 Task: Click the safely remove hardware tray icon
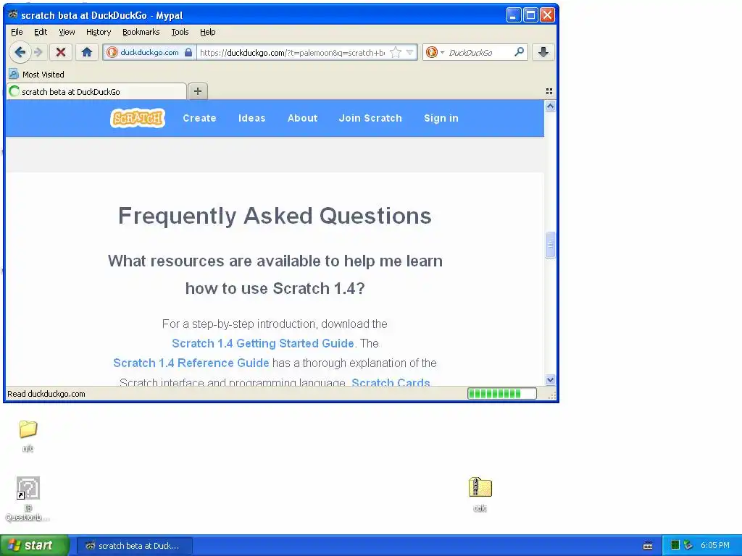tap(688, 546)
